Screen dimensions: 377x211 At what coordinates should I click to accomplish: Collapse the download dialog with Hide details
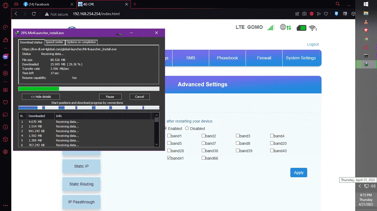41,97
